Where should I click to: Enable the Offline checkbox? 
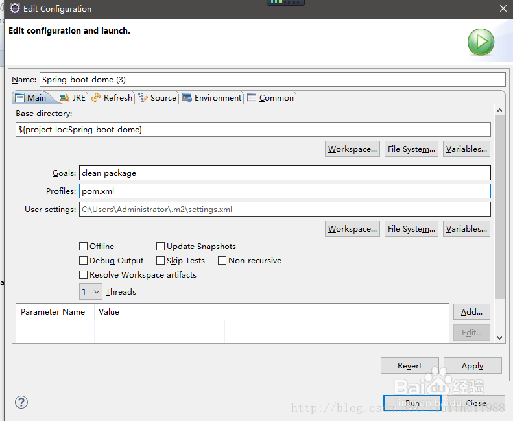[84, 246]
